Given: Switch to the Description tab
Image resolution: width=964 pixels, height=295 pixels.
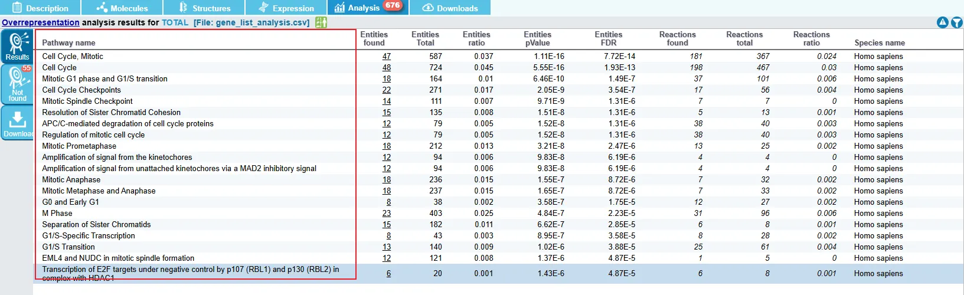Looking at the screenshot, I should [40, 8].
